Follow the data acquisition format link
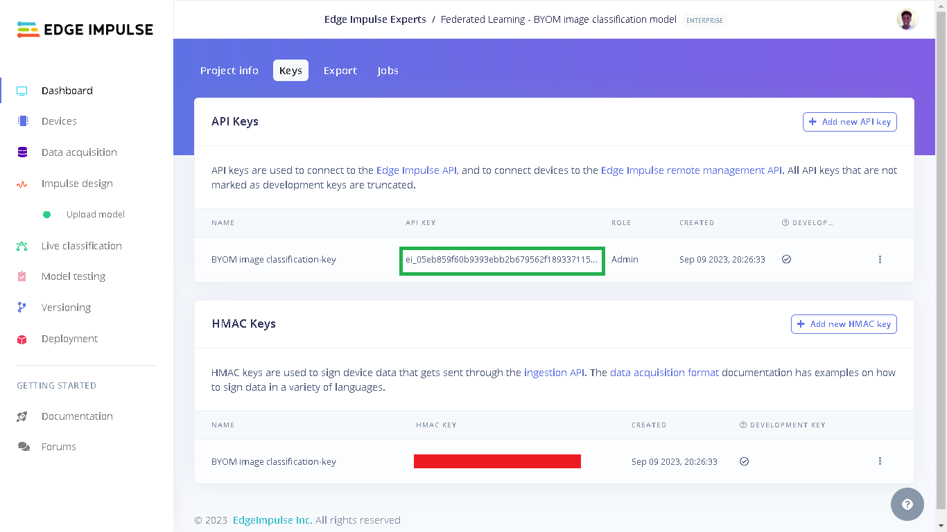947x532 pixels. pyautogui.click(x=664, y=373)
